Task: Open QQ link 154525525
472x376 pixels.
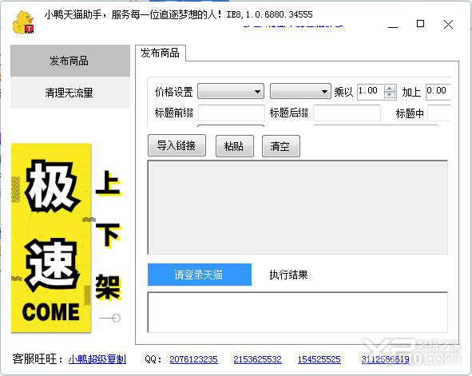Action: click(x=319, y=359)
